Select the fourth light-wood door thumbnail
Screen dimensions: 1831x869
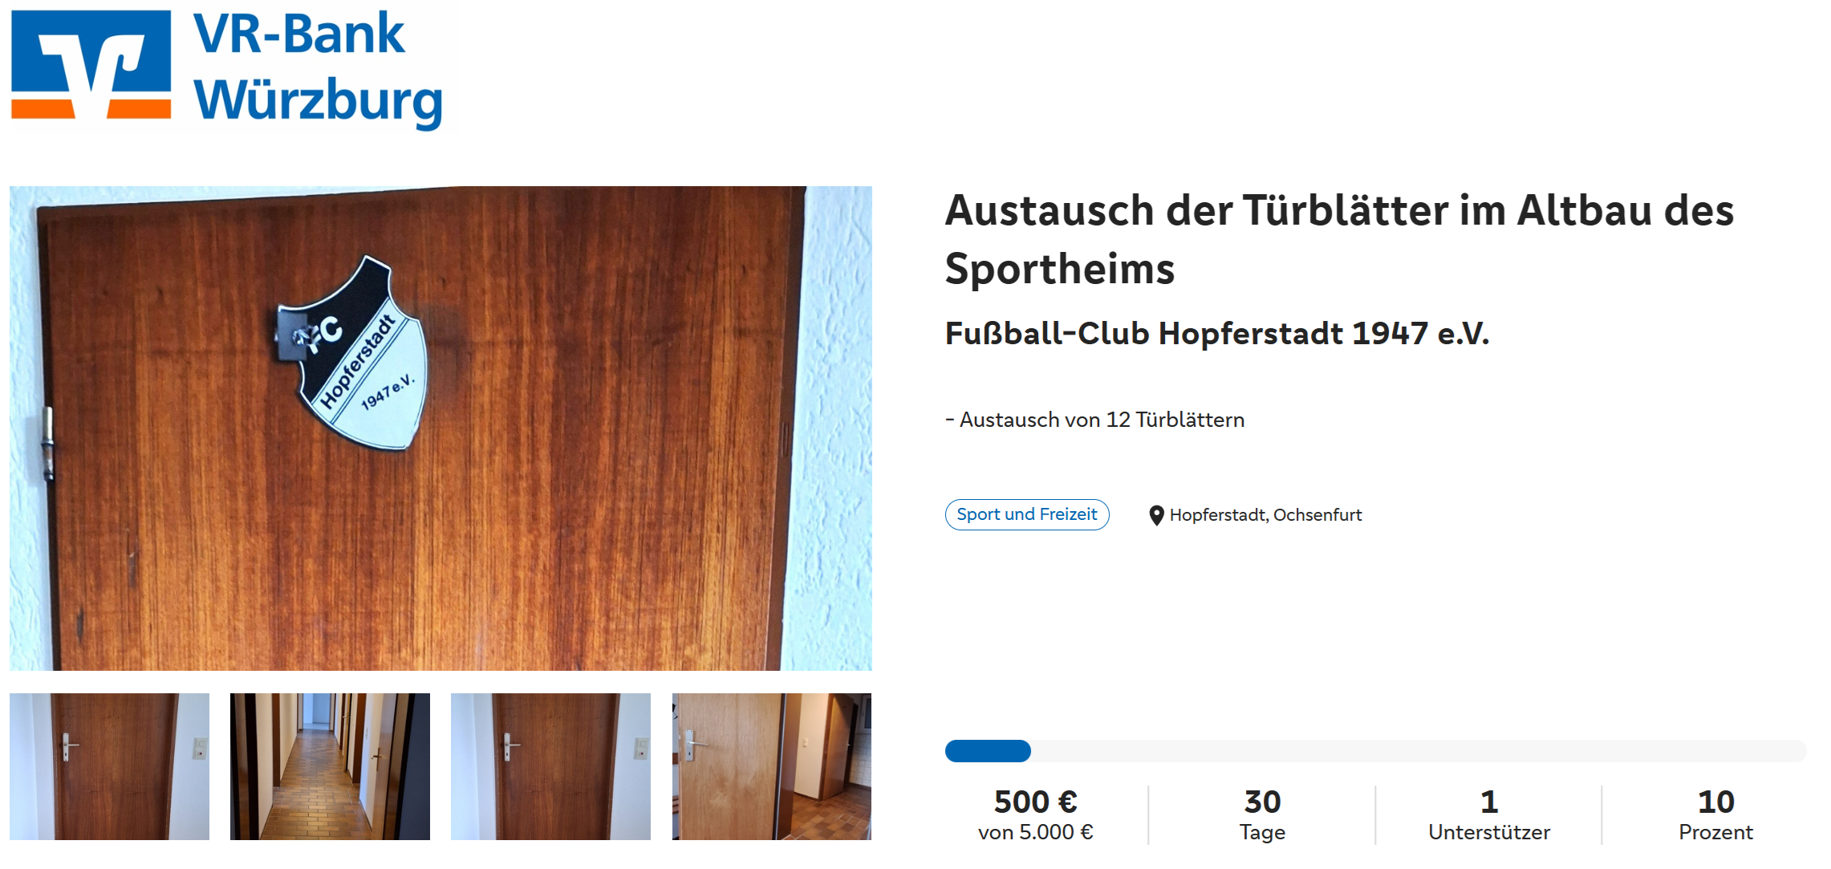click(x=772, y=766)
